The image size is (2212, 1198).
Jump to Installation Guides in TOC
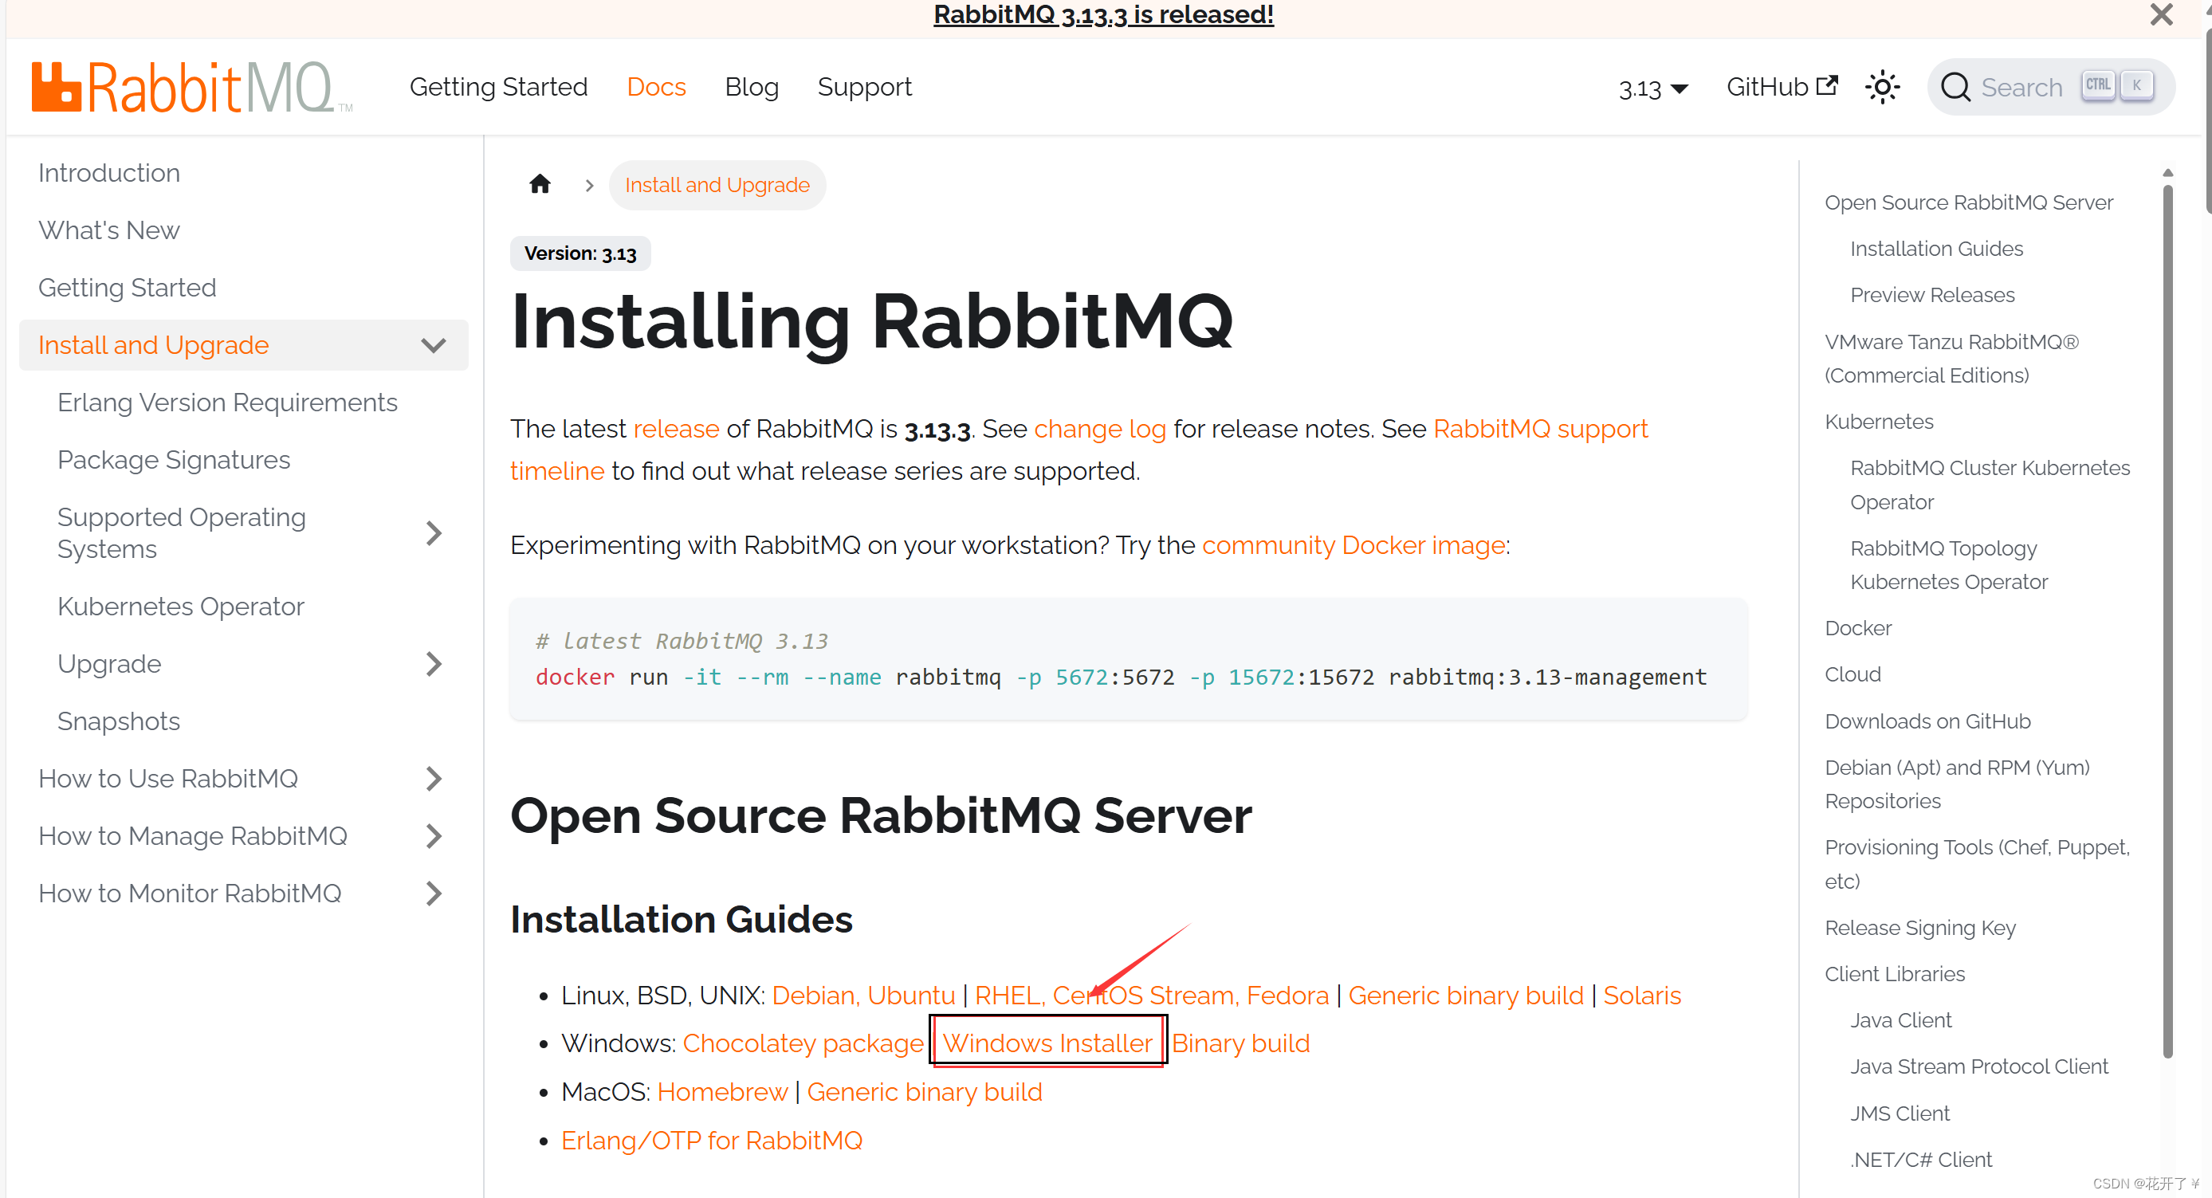point(1936,249)
